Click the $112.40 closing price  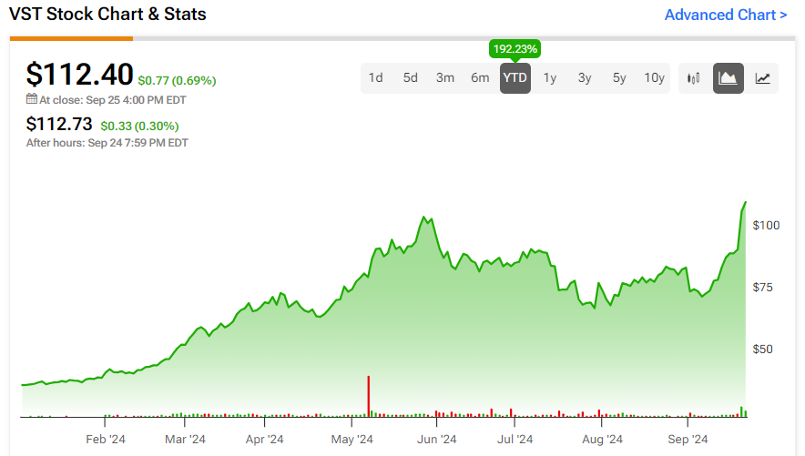pyautogui.click(x=79, y=75)
